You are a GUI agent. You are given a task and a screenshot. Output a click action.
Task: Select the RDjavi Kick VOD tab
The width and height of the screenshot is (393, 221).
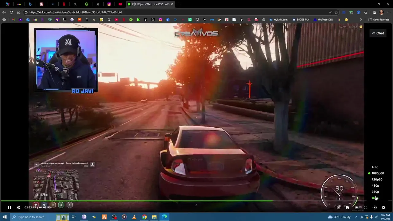(x=151, y=4)
